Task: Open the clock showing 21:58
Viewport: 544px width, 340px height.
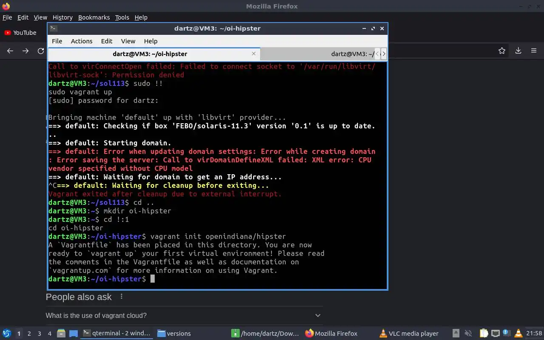Action: coord(534,333)
